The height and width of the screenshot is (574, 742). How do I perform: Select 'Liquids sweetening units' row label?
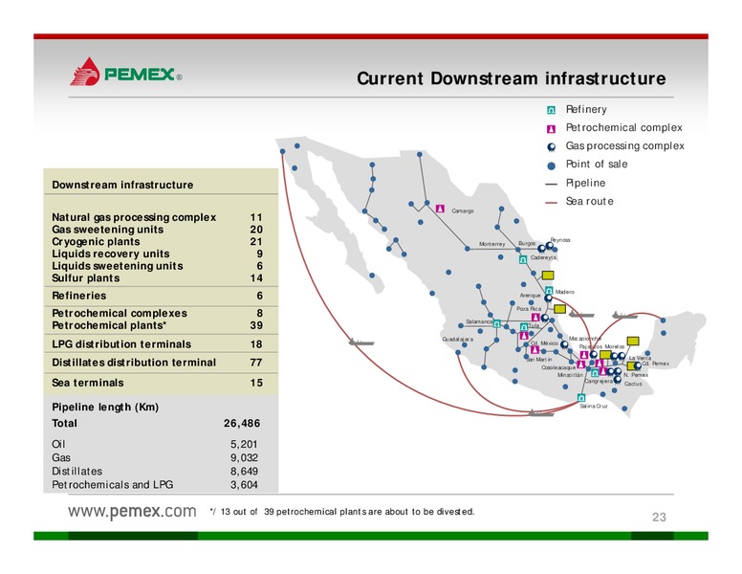(118, 266)
